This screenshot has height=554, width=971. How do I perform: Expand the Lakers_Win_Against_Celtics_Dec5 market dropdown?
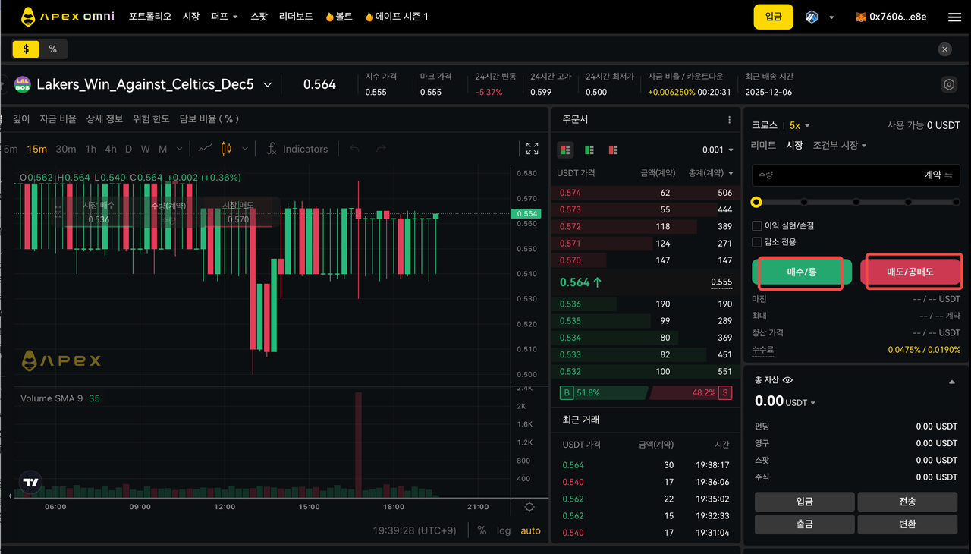pos(267,85)
